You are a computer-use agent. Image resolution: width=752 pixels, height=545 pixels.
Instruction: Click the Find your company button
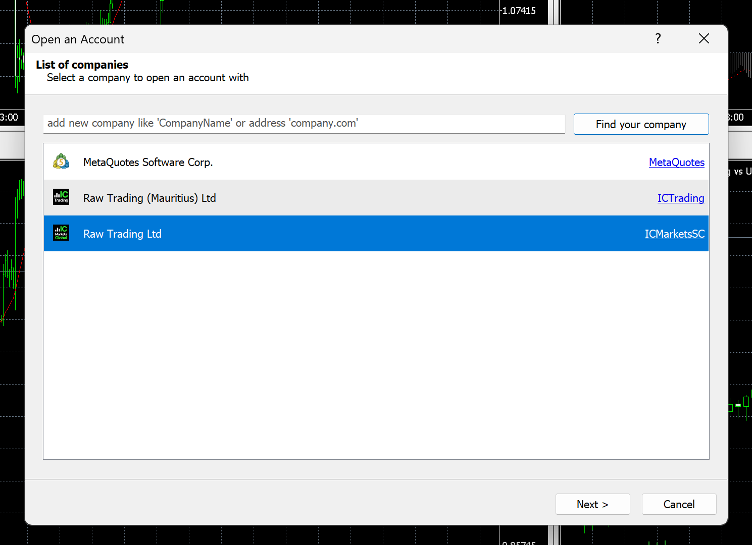pyautogui.click(x=641, y=124)
